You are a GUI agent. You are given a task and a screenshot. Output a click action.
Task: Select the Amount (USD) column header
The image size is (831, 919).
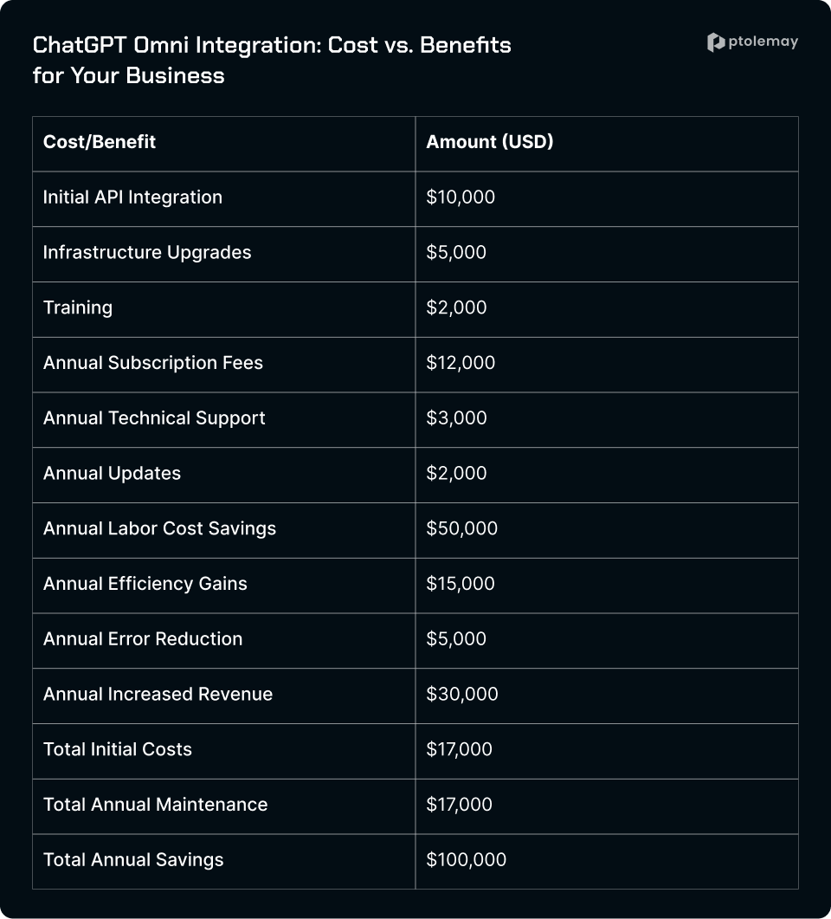click(x=490, y=142)
